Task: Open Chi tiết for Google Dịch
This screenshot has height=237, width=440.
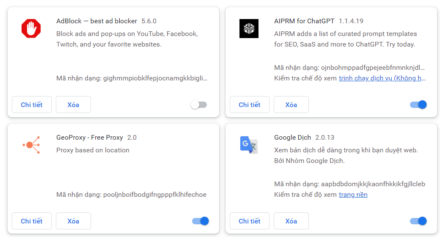Action: [250, 221]
